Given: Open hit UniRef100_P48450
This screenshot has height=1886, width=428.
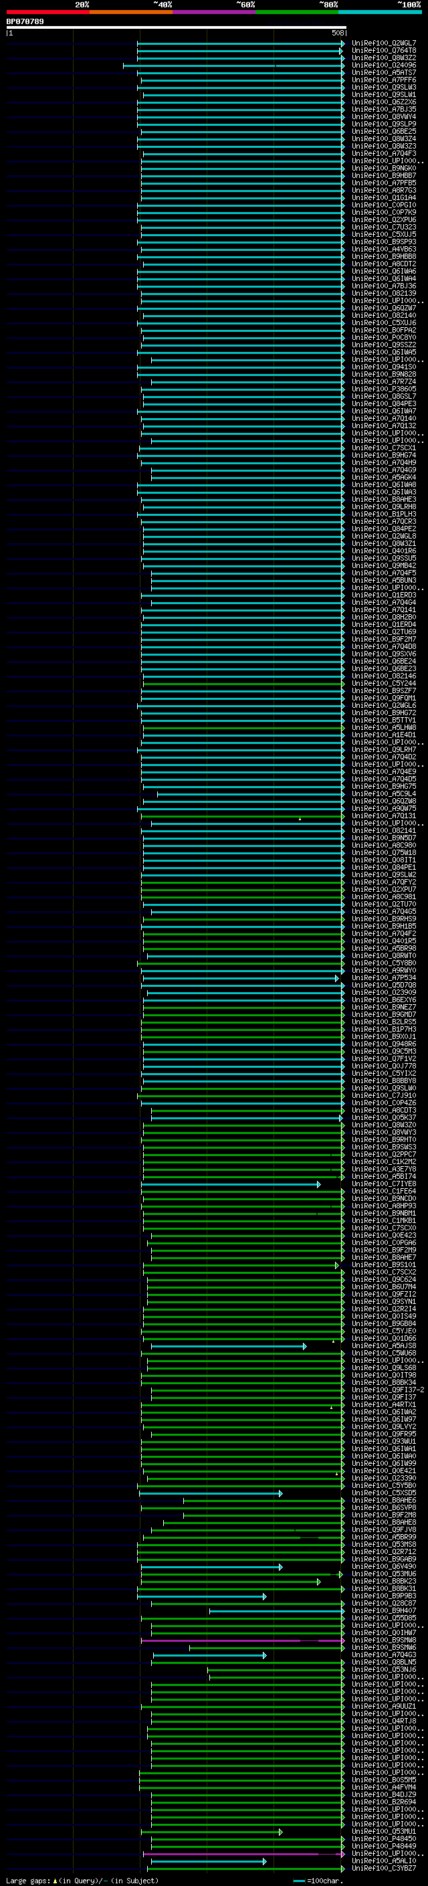Looking at the screenshot, I should 384,1838.
